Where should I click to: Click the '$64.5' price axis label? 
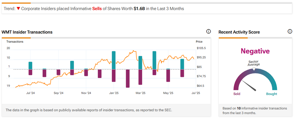click(200, 86)
